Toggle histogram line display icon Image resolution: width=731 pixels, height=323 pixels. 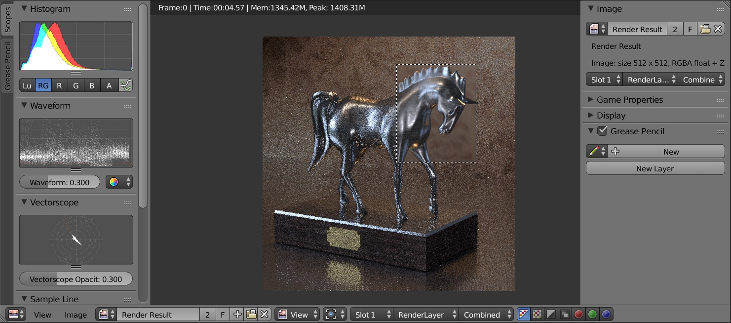point(126,85)
